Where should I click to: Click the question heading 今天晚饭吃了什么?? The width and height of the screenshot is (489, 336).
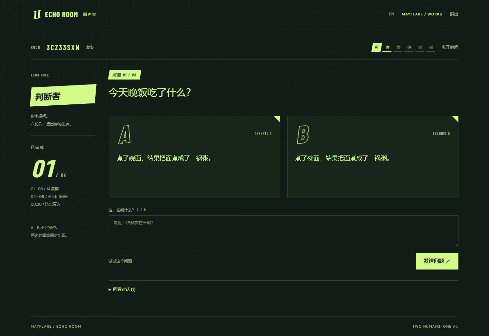(150, 93)
